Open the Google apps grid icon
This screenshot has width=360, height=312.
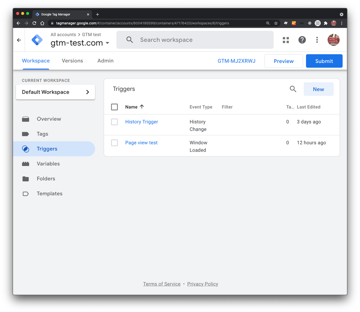click(286, 40)
